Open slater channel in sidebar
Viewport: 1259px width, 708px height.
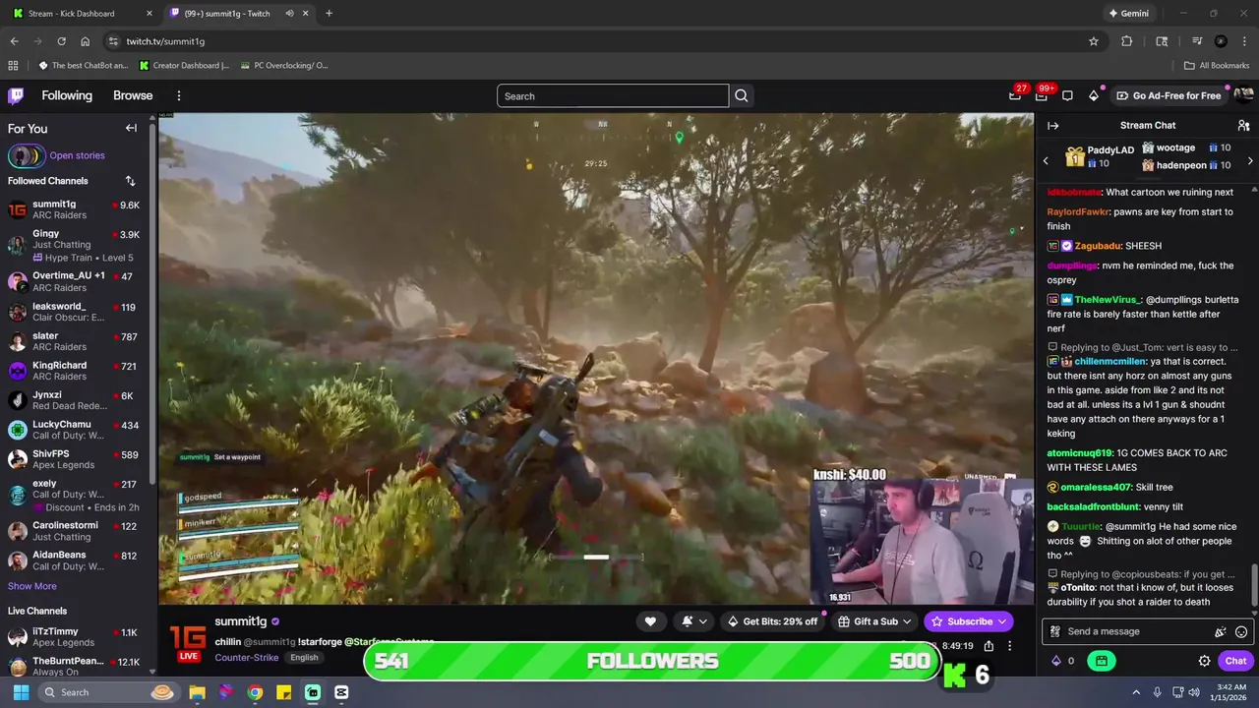point(77,341)
